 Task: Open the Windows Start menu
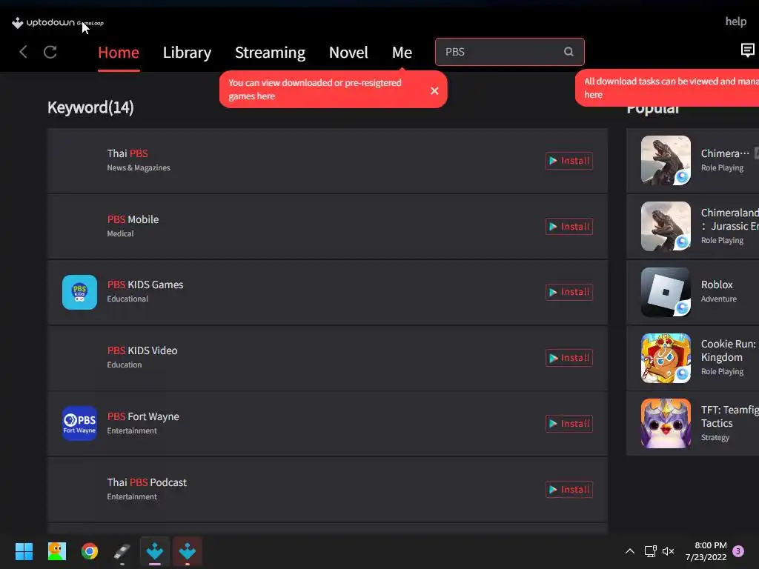click(x=24, y=551)
